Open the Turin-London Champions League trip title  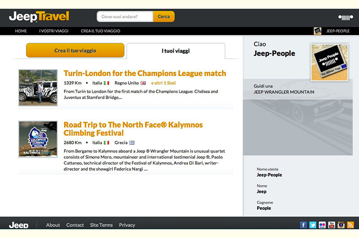tap(144, 73)
